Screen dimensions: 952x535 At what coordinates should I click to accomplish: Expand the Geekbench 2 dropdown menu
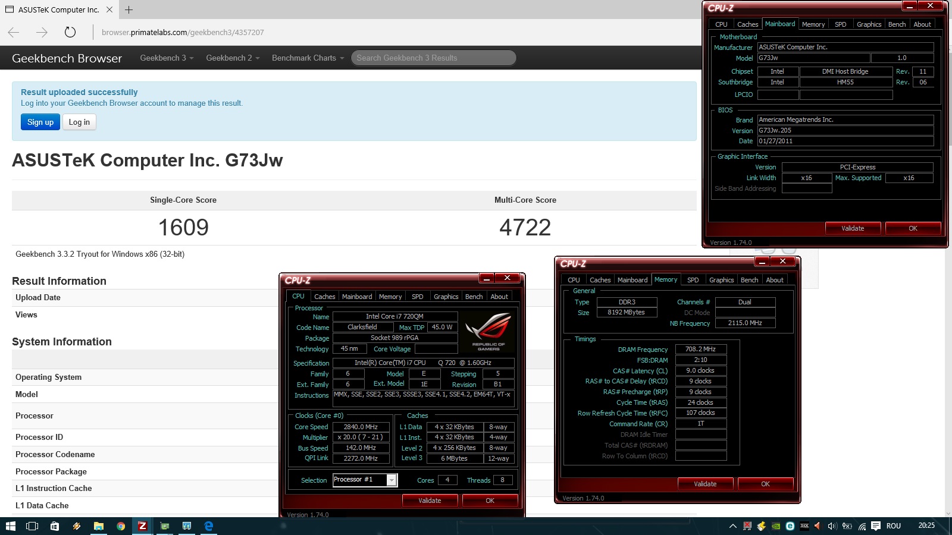pyautogui.click(x=233, y=58)
